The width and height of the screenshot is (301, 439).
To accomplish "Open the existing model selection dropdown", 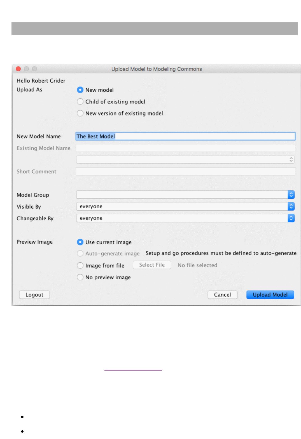I will (x=185, y=159).
